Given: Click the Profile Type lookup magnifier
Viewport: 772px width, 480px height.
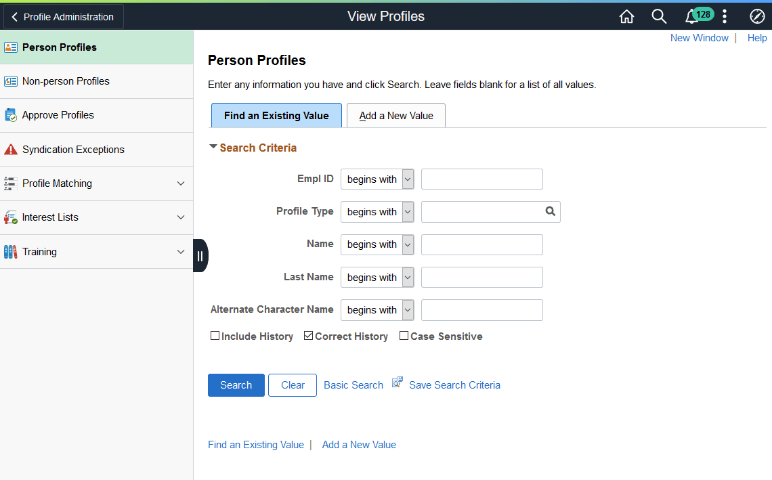Looking at the screenshot, I should coord(550,211).
